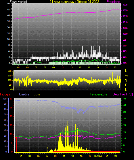The image size is (134, 160).
Task: Click the topmost "N" compass letter
Action: [x=126, y=71]
